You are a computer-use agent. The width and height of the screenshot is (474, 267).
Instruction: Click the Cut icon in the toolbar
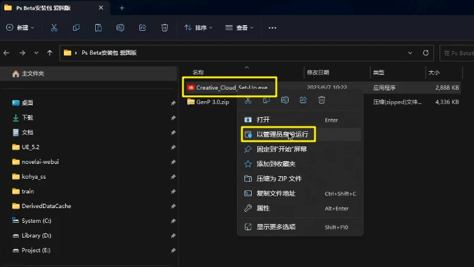coord(54,28)
